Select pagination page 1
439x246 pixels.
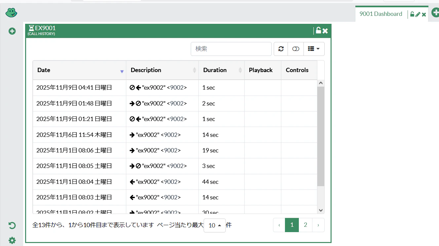click(292, 225)
